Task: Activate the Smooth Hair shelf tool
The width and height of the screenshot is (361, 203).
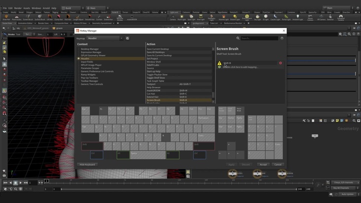Action: pos(90,17)
